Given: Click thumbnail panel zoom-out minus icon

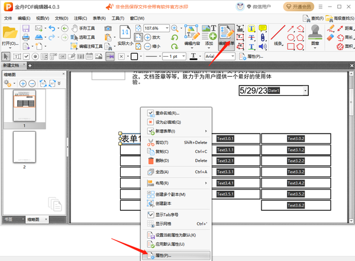Looking at the screenshot, I should 32,83.
